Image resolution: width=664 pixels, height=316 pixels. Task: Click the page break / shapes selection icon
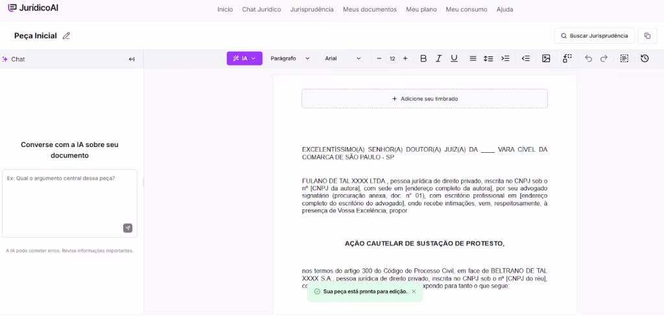coord(567,58)
